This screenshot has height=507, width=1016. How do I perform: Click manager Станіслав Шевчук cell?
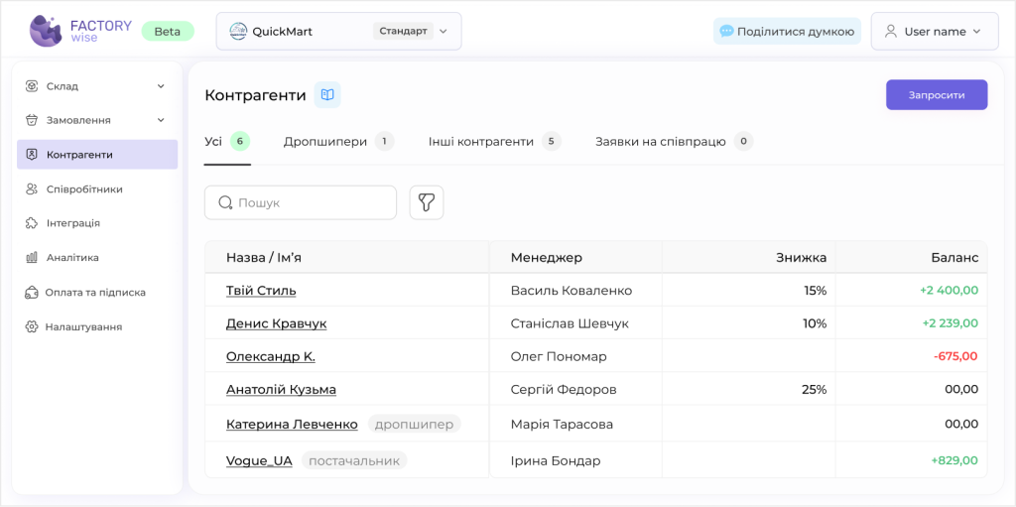pyautogui.click(x=570, y=323)
